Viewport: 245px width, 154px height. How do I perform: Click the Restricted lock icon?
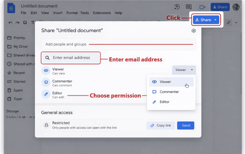pos(46,125)
